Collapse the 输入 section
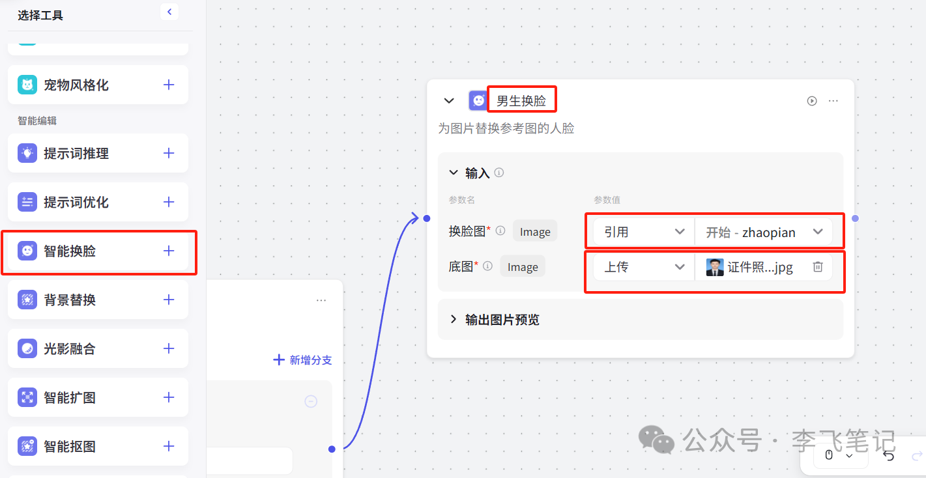Viewport: 926px width, 478px height. pyautogui.click(x=454, y=173)
